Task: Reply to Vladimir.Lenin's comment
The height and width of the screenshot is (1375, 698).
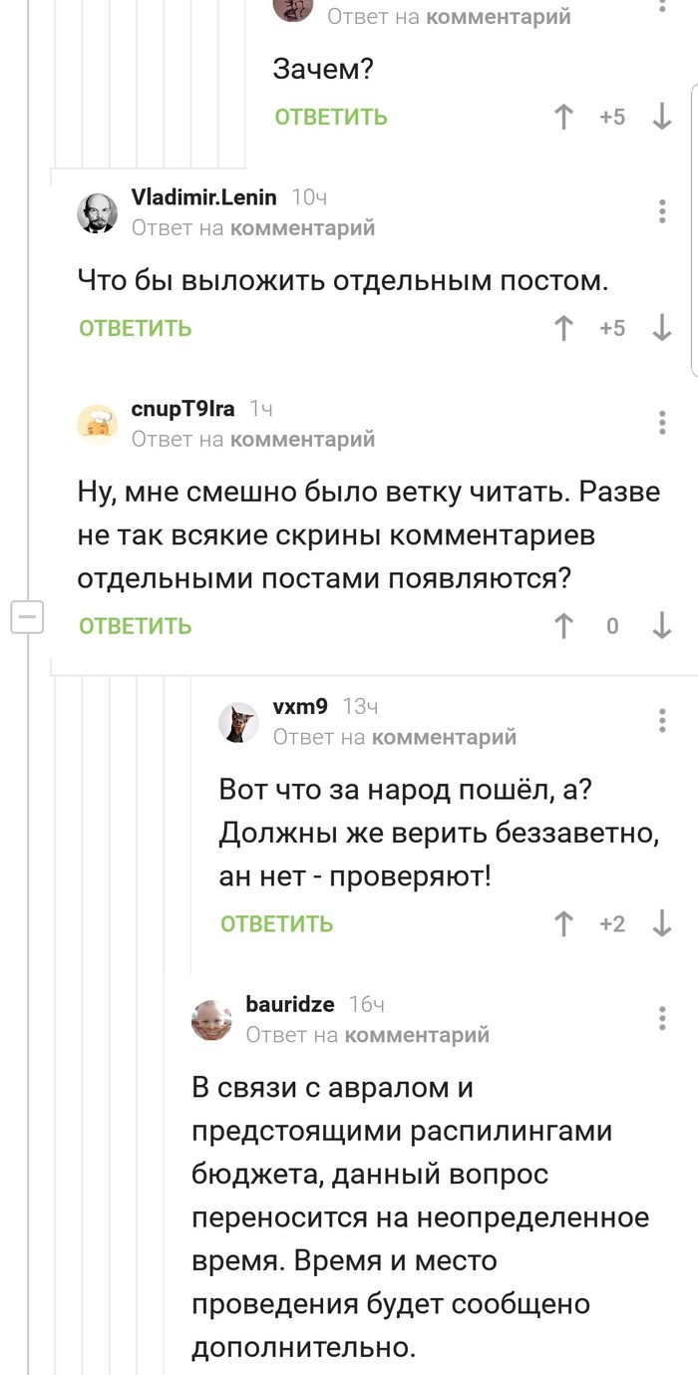Action: point(136,328)
